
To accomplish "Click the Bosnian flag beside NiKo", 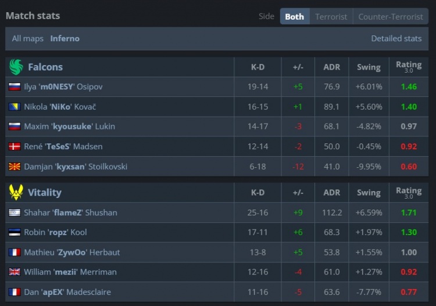I will coord(15,107).
